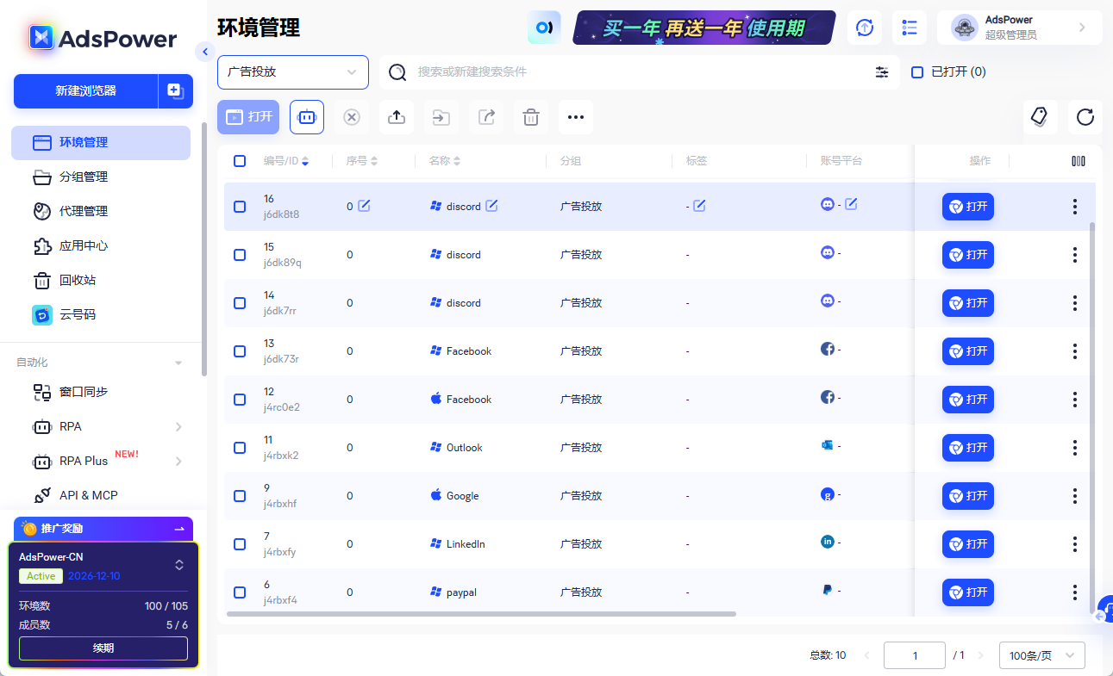Click the share environment icon

pyautogui.click(x=485, y=116)
